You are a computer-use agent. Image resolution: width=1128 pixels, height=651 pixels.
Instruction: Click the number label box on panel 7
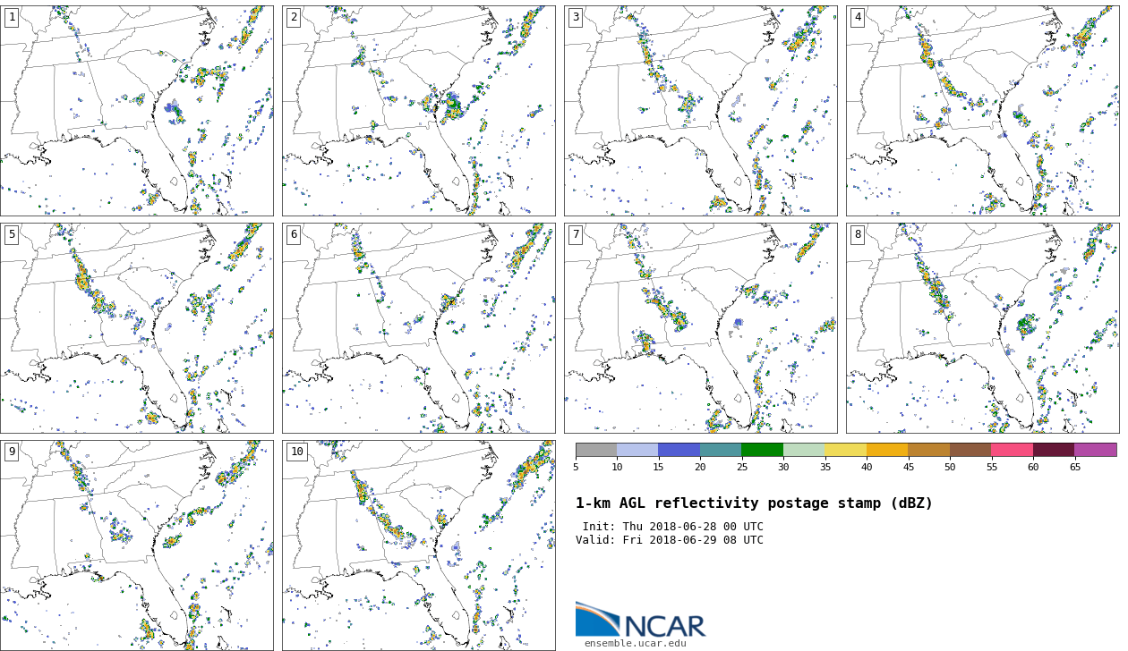(576, 235)
